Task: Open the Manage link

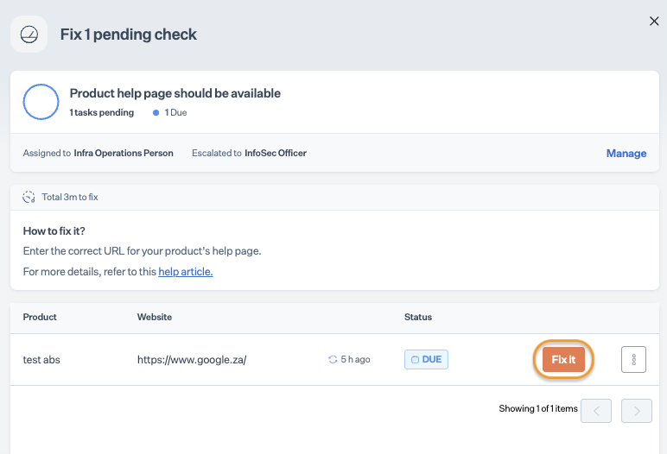Action: 626,153
